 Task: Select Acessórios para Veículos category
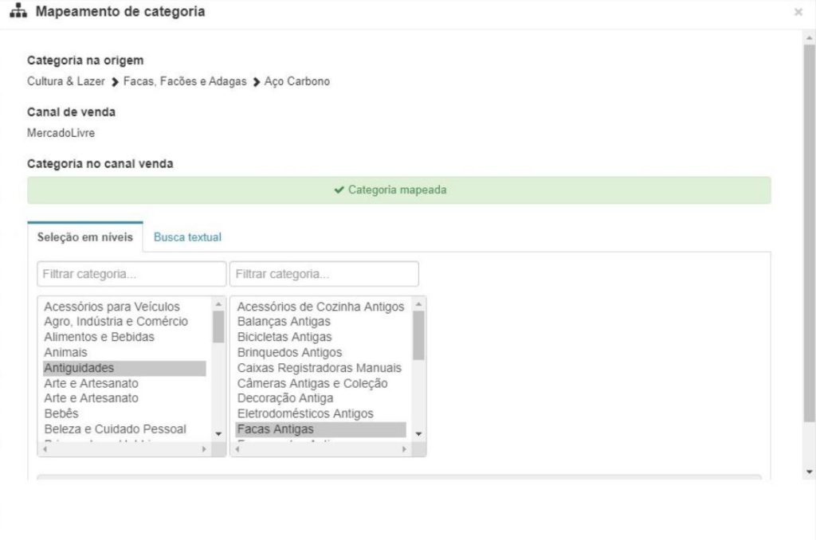point(112,307)
